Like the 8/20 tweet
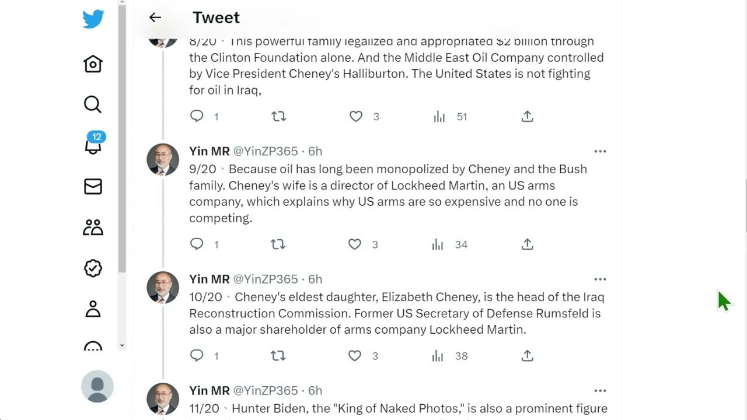The image size is (747, 420). tap(356, 117)
